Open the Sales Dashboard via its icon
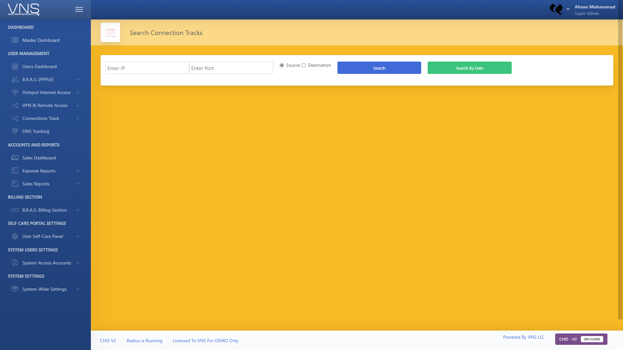The width and height of the screenshot is (623, 350). pos(15,158)
